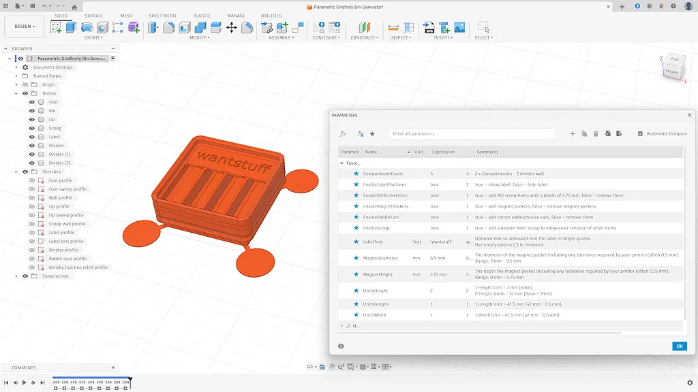698x392 pixels.
Task: Click the Measure tool in Inspect
Action: 393,27
